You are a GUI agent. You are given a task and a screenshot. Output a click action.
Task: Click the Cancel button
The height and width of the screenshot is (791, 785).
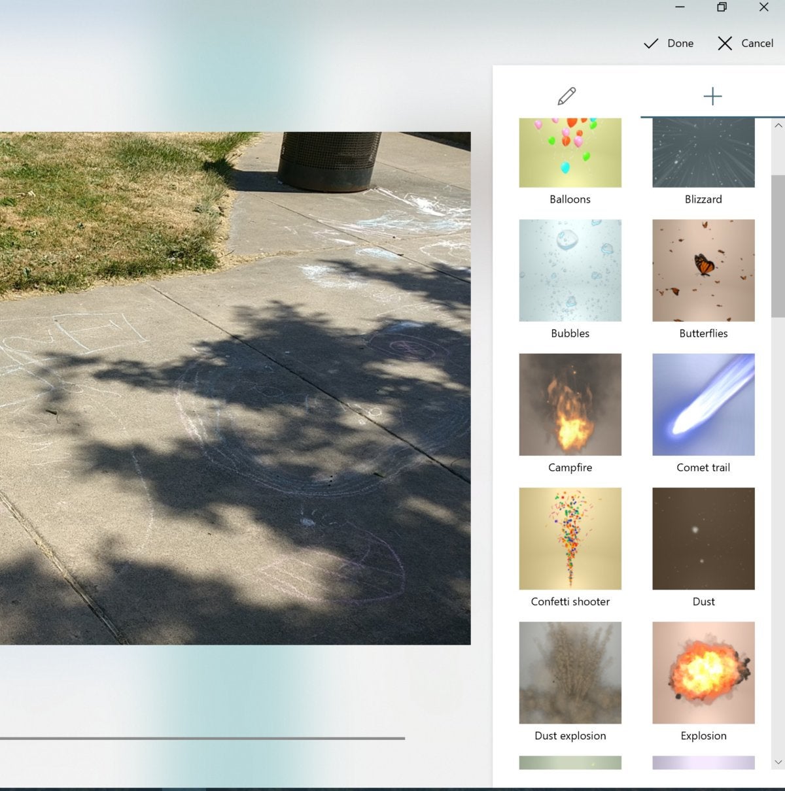click(745, 43)
